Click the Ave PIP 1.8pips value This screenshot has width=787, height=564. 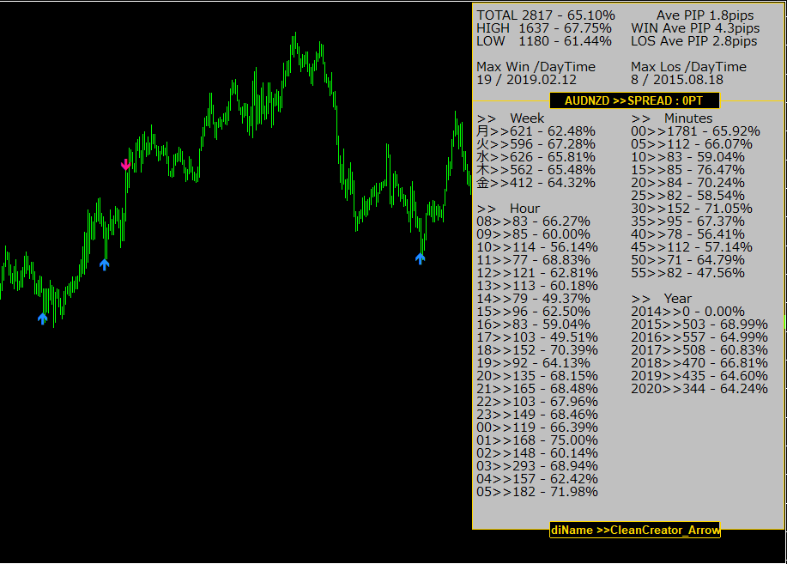tap(705, 15)
